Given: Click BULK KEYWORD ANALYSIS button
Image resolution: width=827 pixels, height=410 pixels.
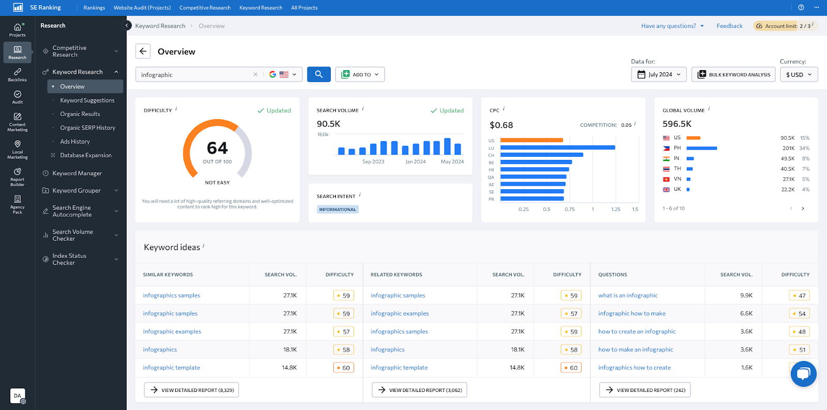Looking at the screenshot, I should 734,74.
